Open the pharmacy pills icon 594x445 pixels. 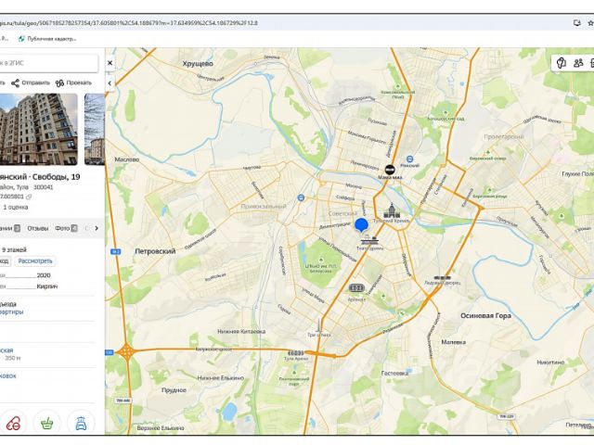point(13,423)
